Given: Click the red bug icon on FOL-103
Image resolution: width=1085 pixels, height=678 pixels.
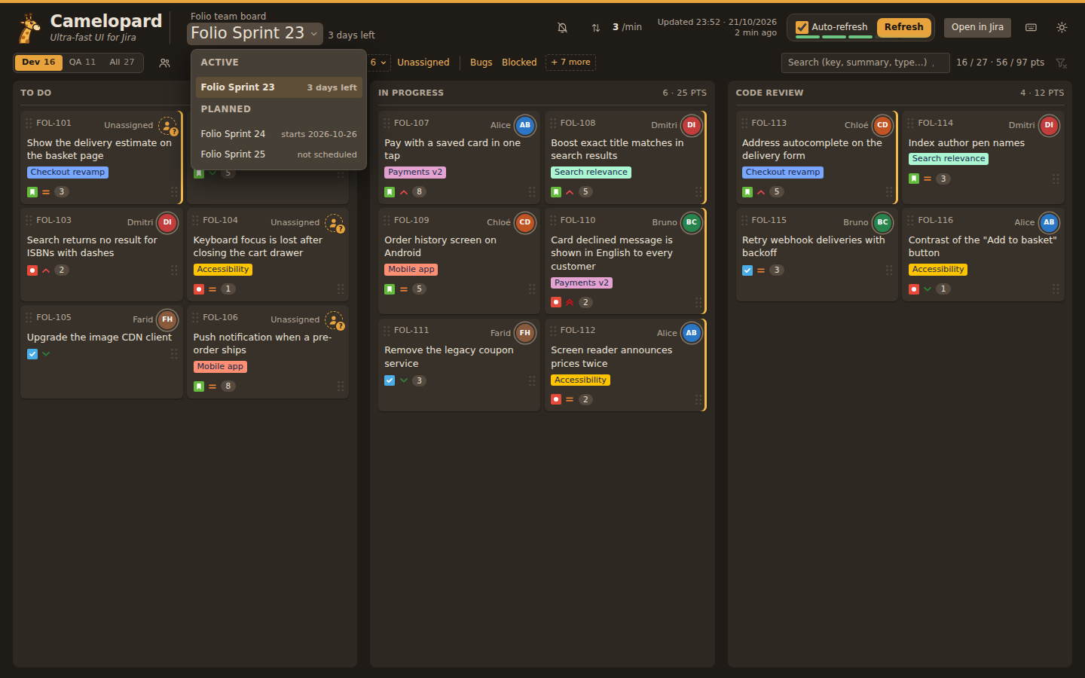Looking at the screenshot, I should (32, 270).
